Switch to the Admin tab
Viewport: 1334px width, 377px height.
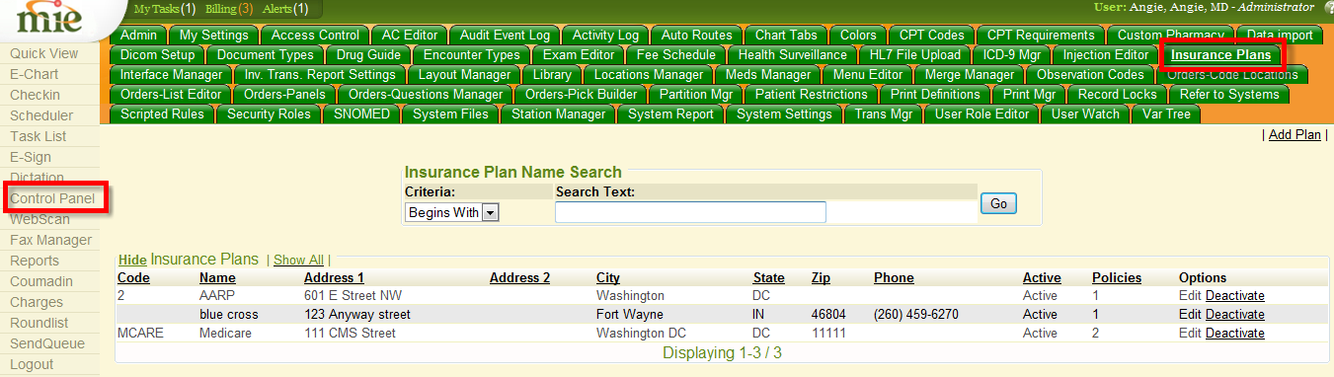tap(138, 36)
